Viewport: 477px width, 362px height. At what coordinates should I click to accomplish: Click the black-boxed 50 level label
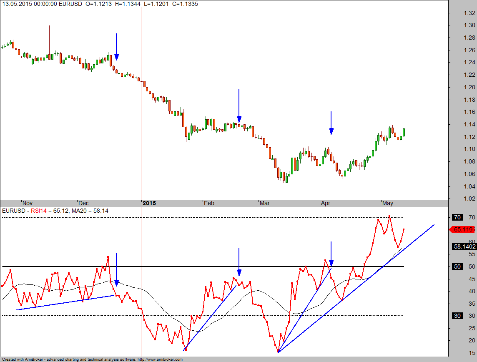pos(457,266)
